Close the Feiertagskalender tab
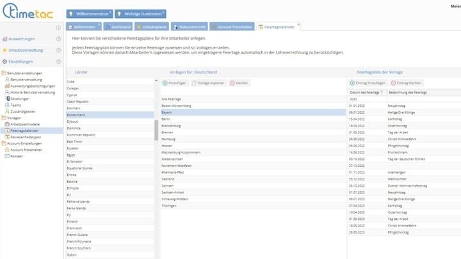Screen dimensions: 461x259 (298, 25)
